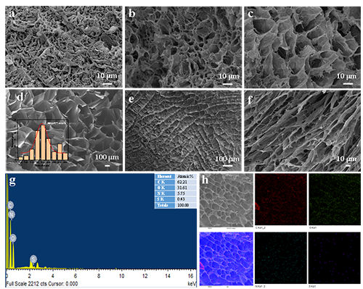This screenshot has width=363, height=289.
Task: Select SEM image panel f
Action: click(302, 130)
